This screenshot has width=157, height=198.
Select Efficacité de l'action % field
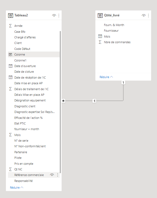34,118
